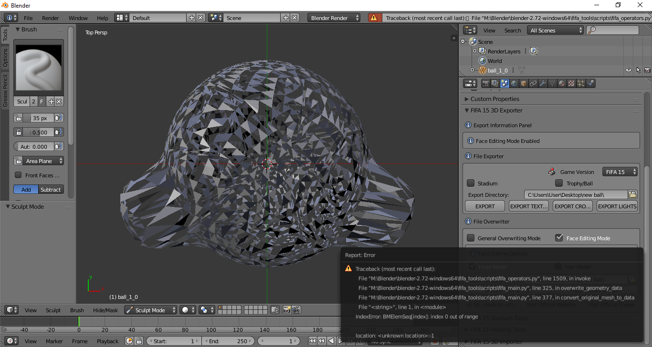Click the OpenGL render image camera icon
652x347 pixels.
(286, 310)
